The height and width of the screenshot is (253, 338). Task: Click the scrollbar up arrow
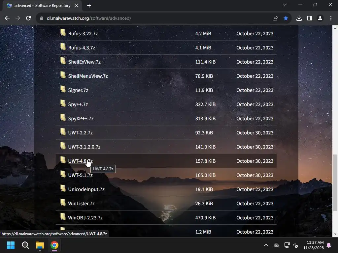[x=335, y=28]
